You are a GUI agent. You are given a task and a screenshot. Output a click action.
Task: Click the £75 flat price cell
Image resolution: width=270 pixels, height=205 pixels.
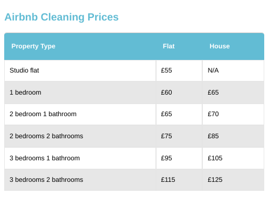[x=167, y=136]
